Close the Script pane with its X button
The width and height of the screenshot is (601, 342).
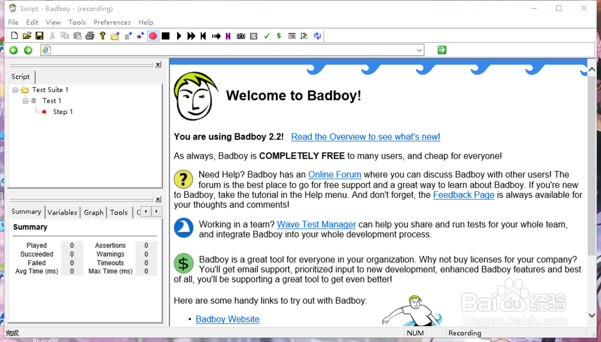point(158,64)
